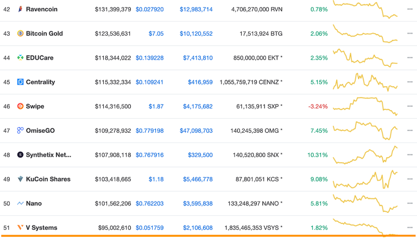The height and width of the screenshot is (239, 417).
Task: Click Bitcoin Gold volume $10,120,552
Action: pyautogui.click(x=196, y=34)
